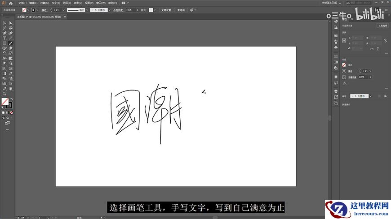This screenshot has width=391, height=219.
Task: Swap fill and stroke colors arrow
Action: [12, 99]
